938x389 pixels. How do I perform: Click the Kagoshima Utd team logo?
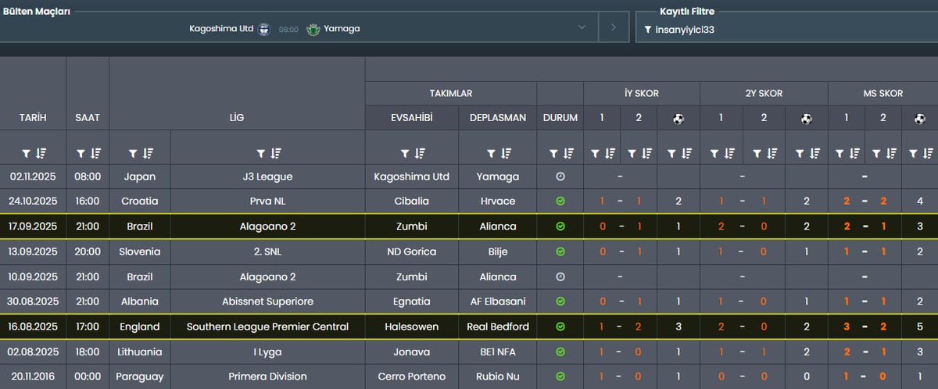point(264,29)
